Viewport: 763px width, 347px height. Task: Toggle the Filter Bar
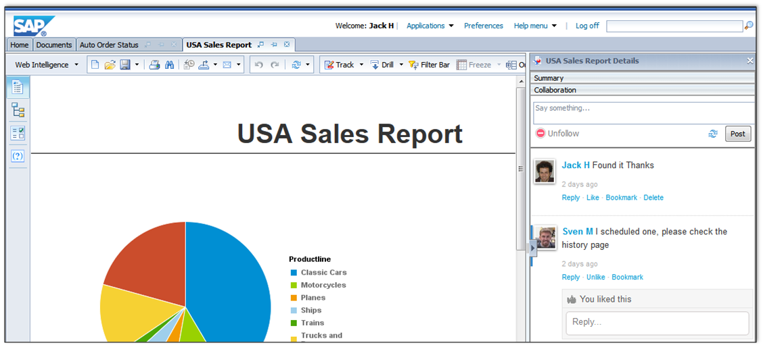coord(429,65)
